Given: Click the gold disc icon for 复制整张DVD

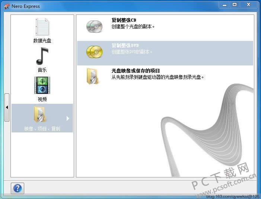Looking at the screenshot, I should click(93, 52).
